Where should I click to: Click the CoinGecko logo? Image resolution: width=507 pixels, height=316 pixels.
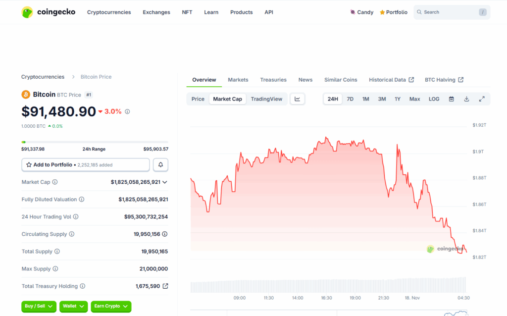tap(49, 12)
